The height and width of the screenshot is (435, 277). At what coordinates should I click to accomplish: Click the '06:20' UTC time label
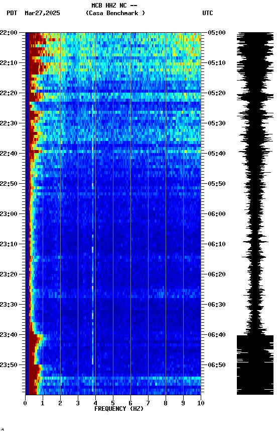tap(217, 275)
